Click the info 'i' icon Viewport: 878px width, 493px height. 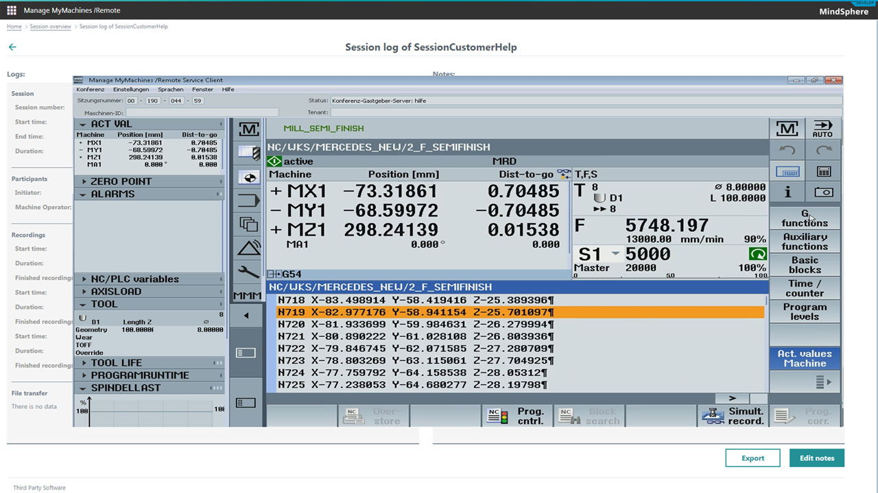[787, 192]
